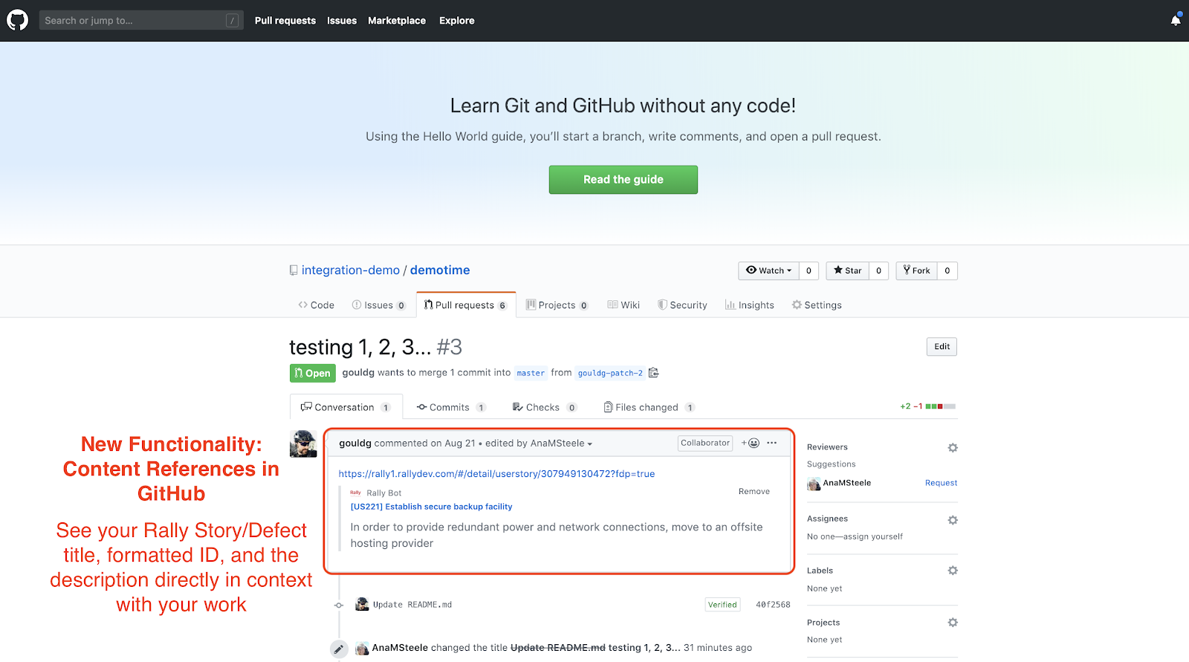Image resolution: width=1189 pixels, height=662 pixels.
Task: Open Labels gear settings
Action: pyautogui.click(x=952, y=571)
